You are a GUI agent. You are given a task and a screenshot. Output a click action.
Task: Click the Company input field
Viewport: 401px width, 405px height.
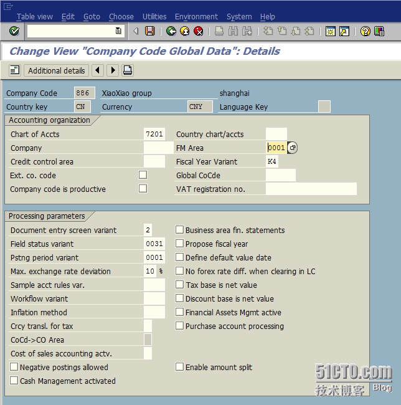point(158,148)
